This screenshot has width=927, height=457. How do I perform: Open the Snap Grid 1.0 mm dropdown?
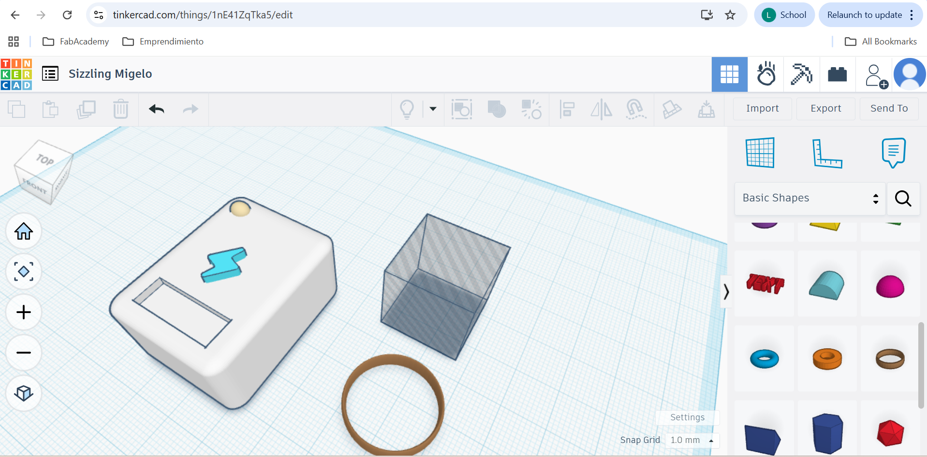692,440
